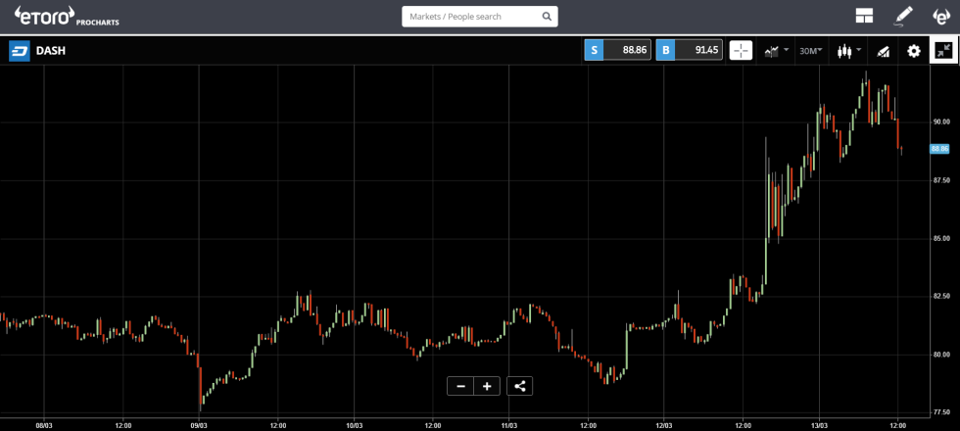This screenshot has height=431, width=960.
Task: Expand the compare chart dropdown
Action: pos(776,51)
